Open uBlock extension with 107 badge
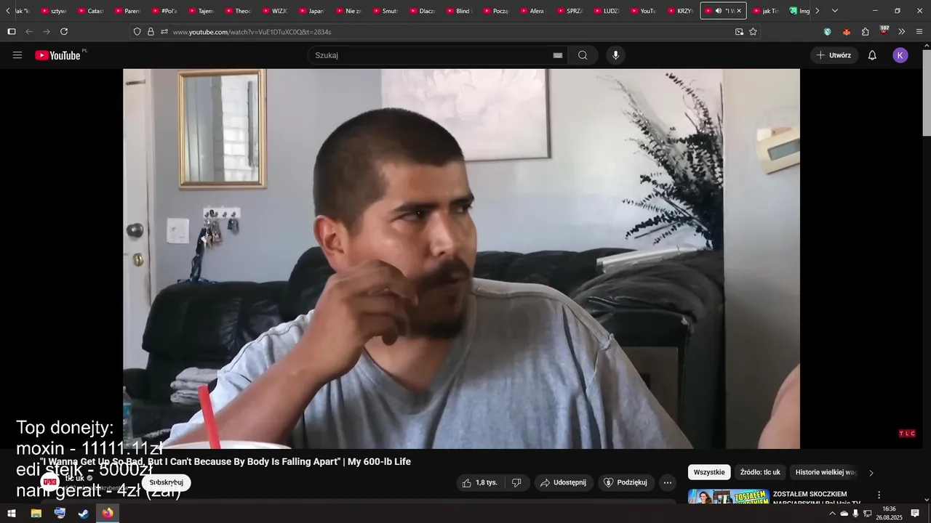Viewport: 931px width, 523px height. point(884,31)
